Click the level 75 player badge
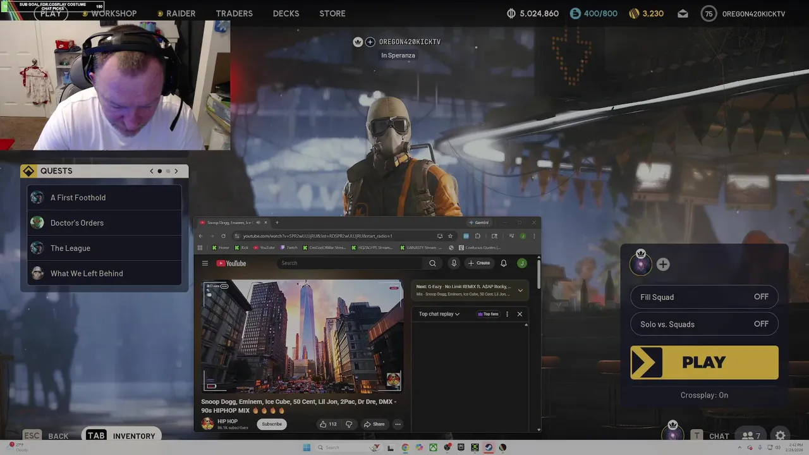 point(709,13)
